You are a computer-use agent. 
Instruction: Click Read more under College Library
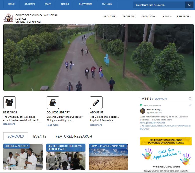[x=52, y=125]
